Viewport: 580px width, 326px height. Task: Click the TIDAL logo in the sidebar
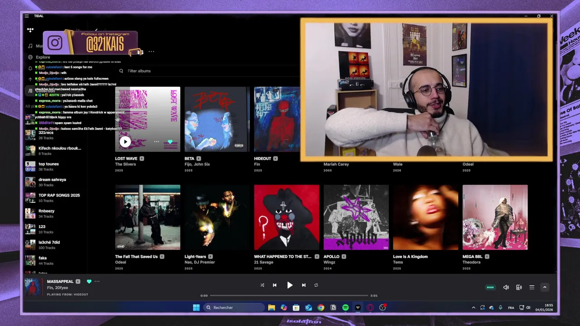pyautogui.click(x=30, y=30)
